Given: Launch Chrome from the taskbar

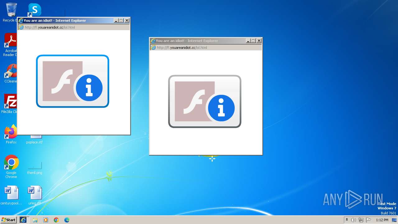Looking at the screenshot, I should (56, 220).
